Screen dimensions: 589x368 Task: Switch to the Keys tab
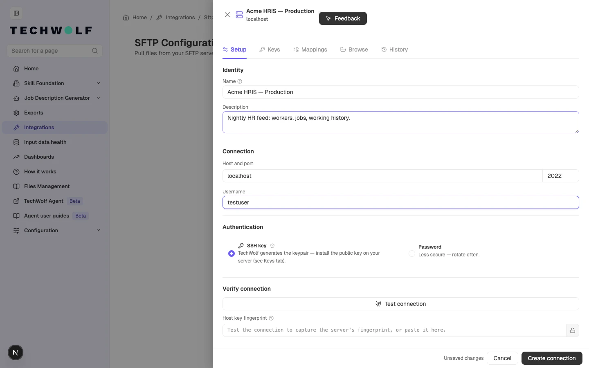[x=270, y=49]
